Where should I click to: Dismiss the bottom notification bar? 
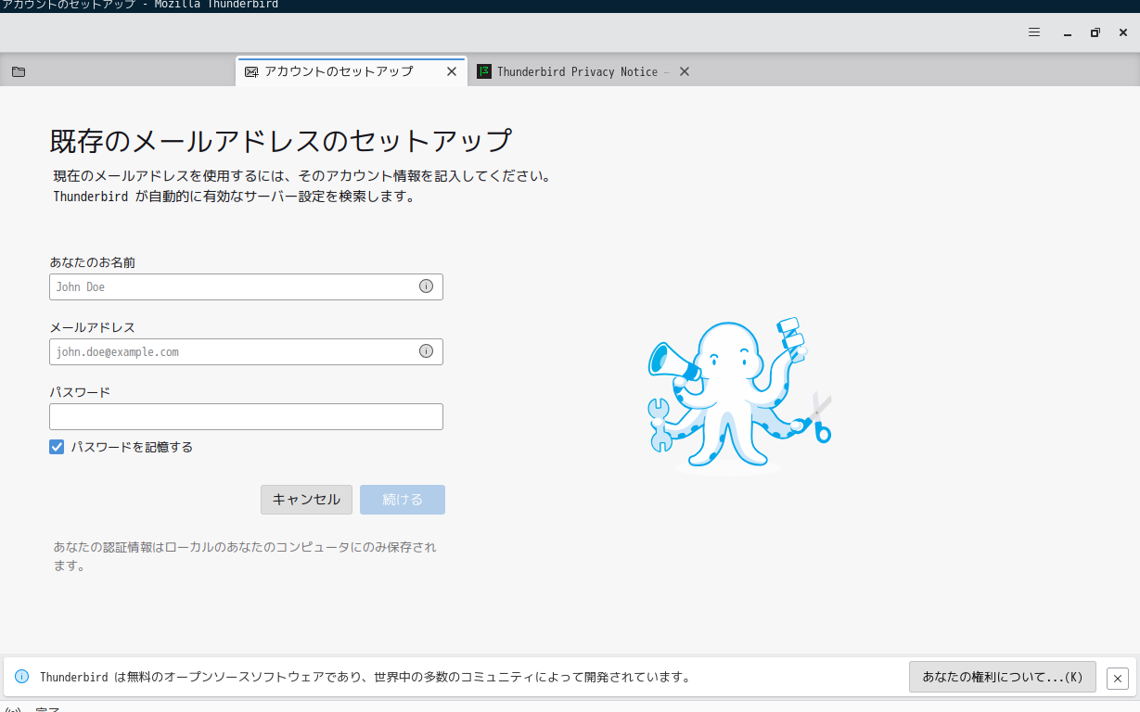pyautogui.click(x=1118, y=678)
